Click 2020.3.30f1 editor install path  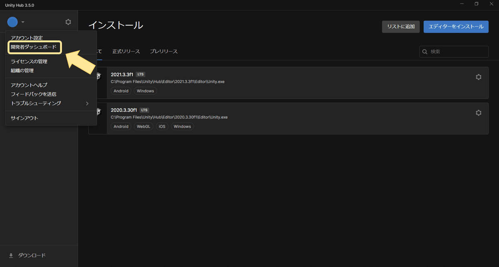(169, 117)
